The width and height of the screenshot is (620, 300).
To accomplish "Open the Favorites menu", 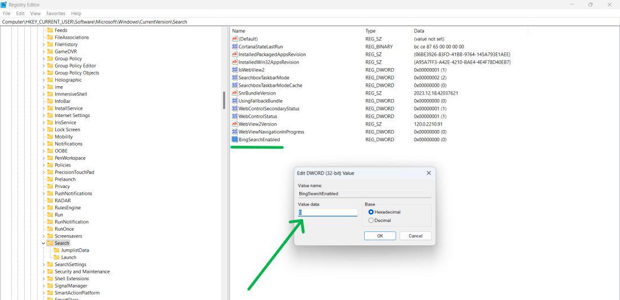I will point(56,14).
